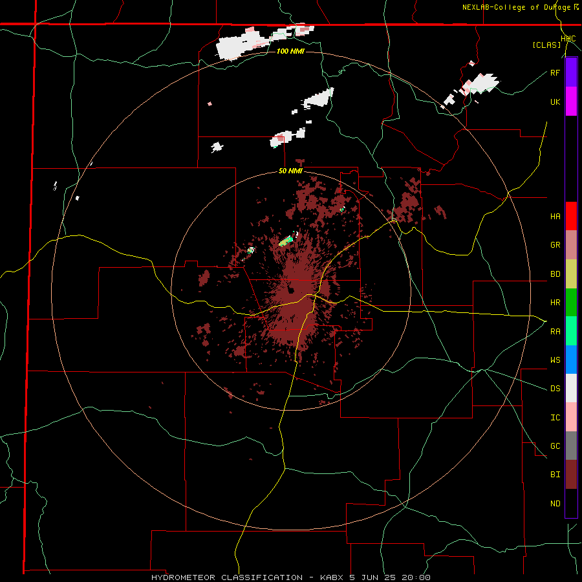Screen dimensions: 582x582
Task: Select the WS blue legend swatch
Action: coord(571,360)
